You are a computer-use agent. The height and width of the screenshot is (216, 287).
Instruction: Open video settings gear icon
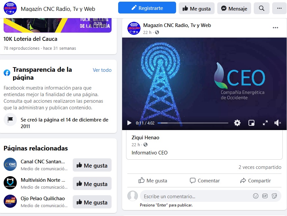[x=237, y=123]
